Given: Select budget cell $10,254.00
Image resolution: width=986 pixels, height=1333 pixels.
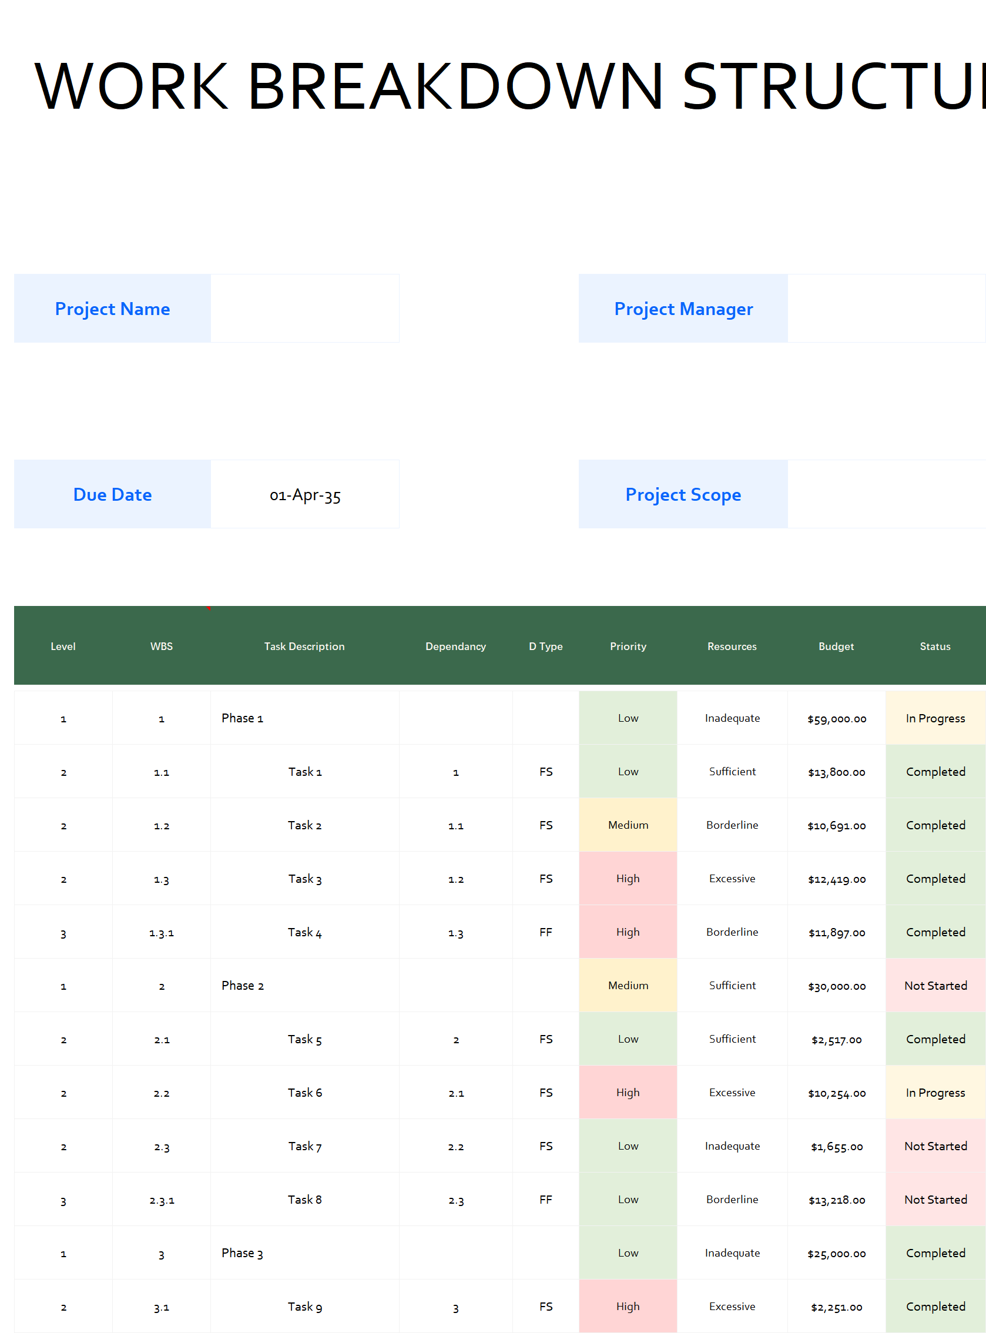Looking at the screenshot, I should [x=837, y=1092].
